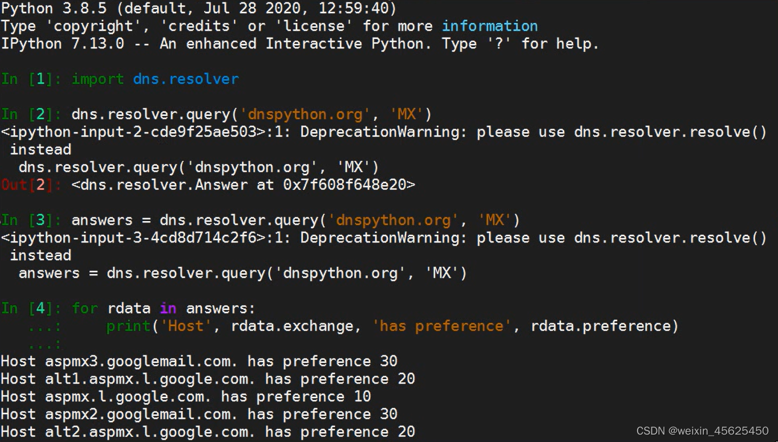Click the 'IPython 7.13.0' banner line
Screen dimensions: 778x442
click(x=299, y=44)
